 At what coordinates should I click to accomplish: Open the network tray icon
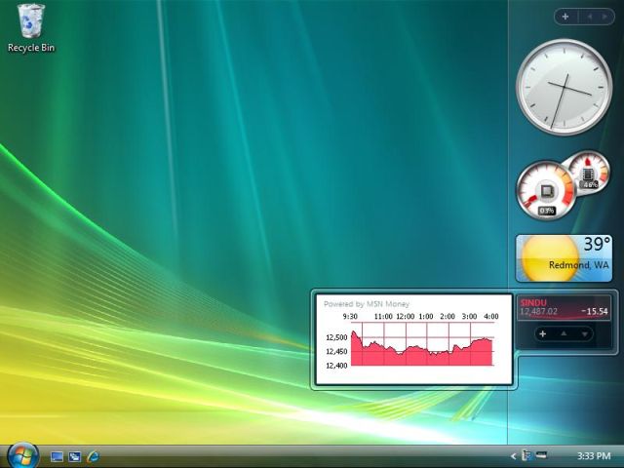(x=527, y=455)
